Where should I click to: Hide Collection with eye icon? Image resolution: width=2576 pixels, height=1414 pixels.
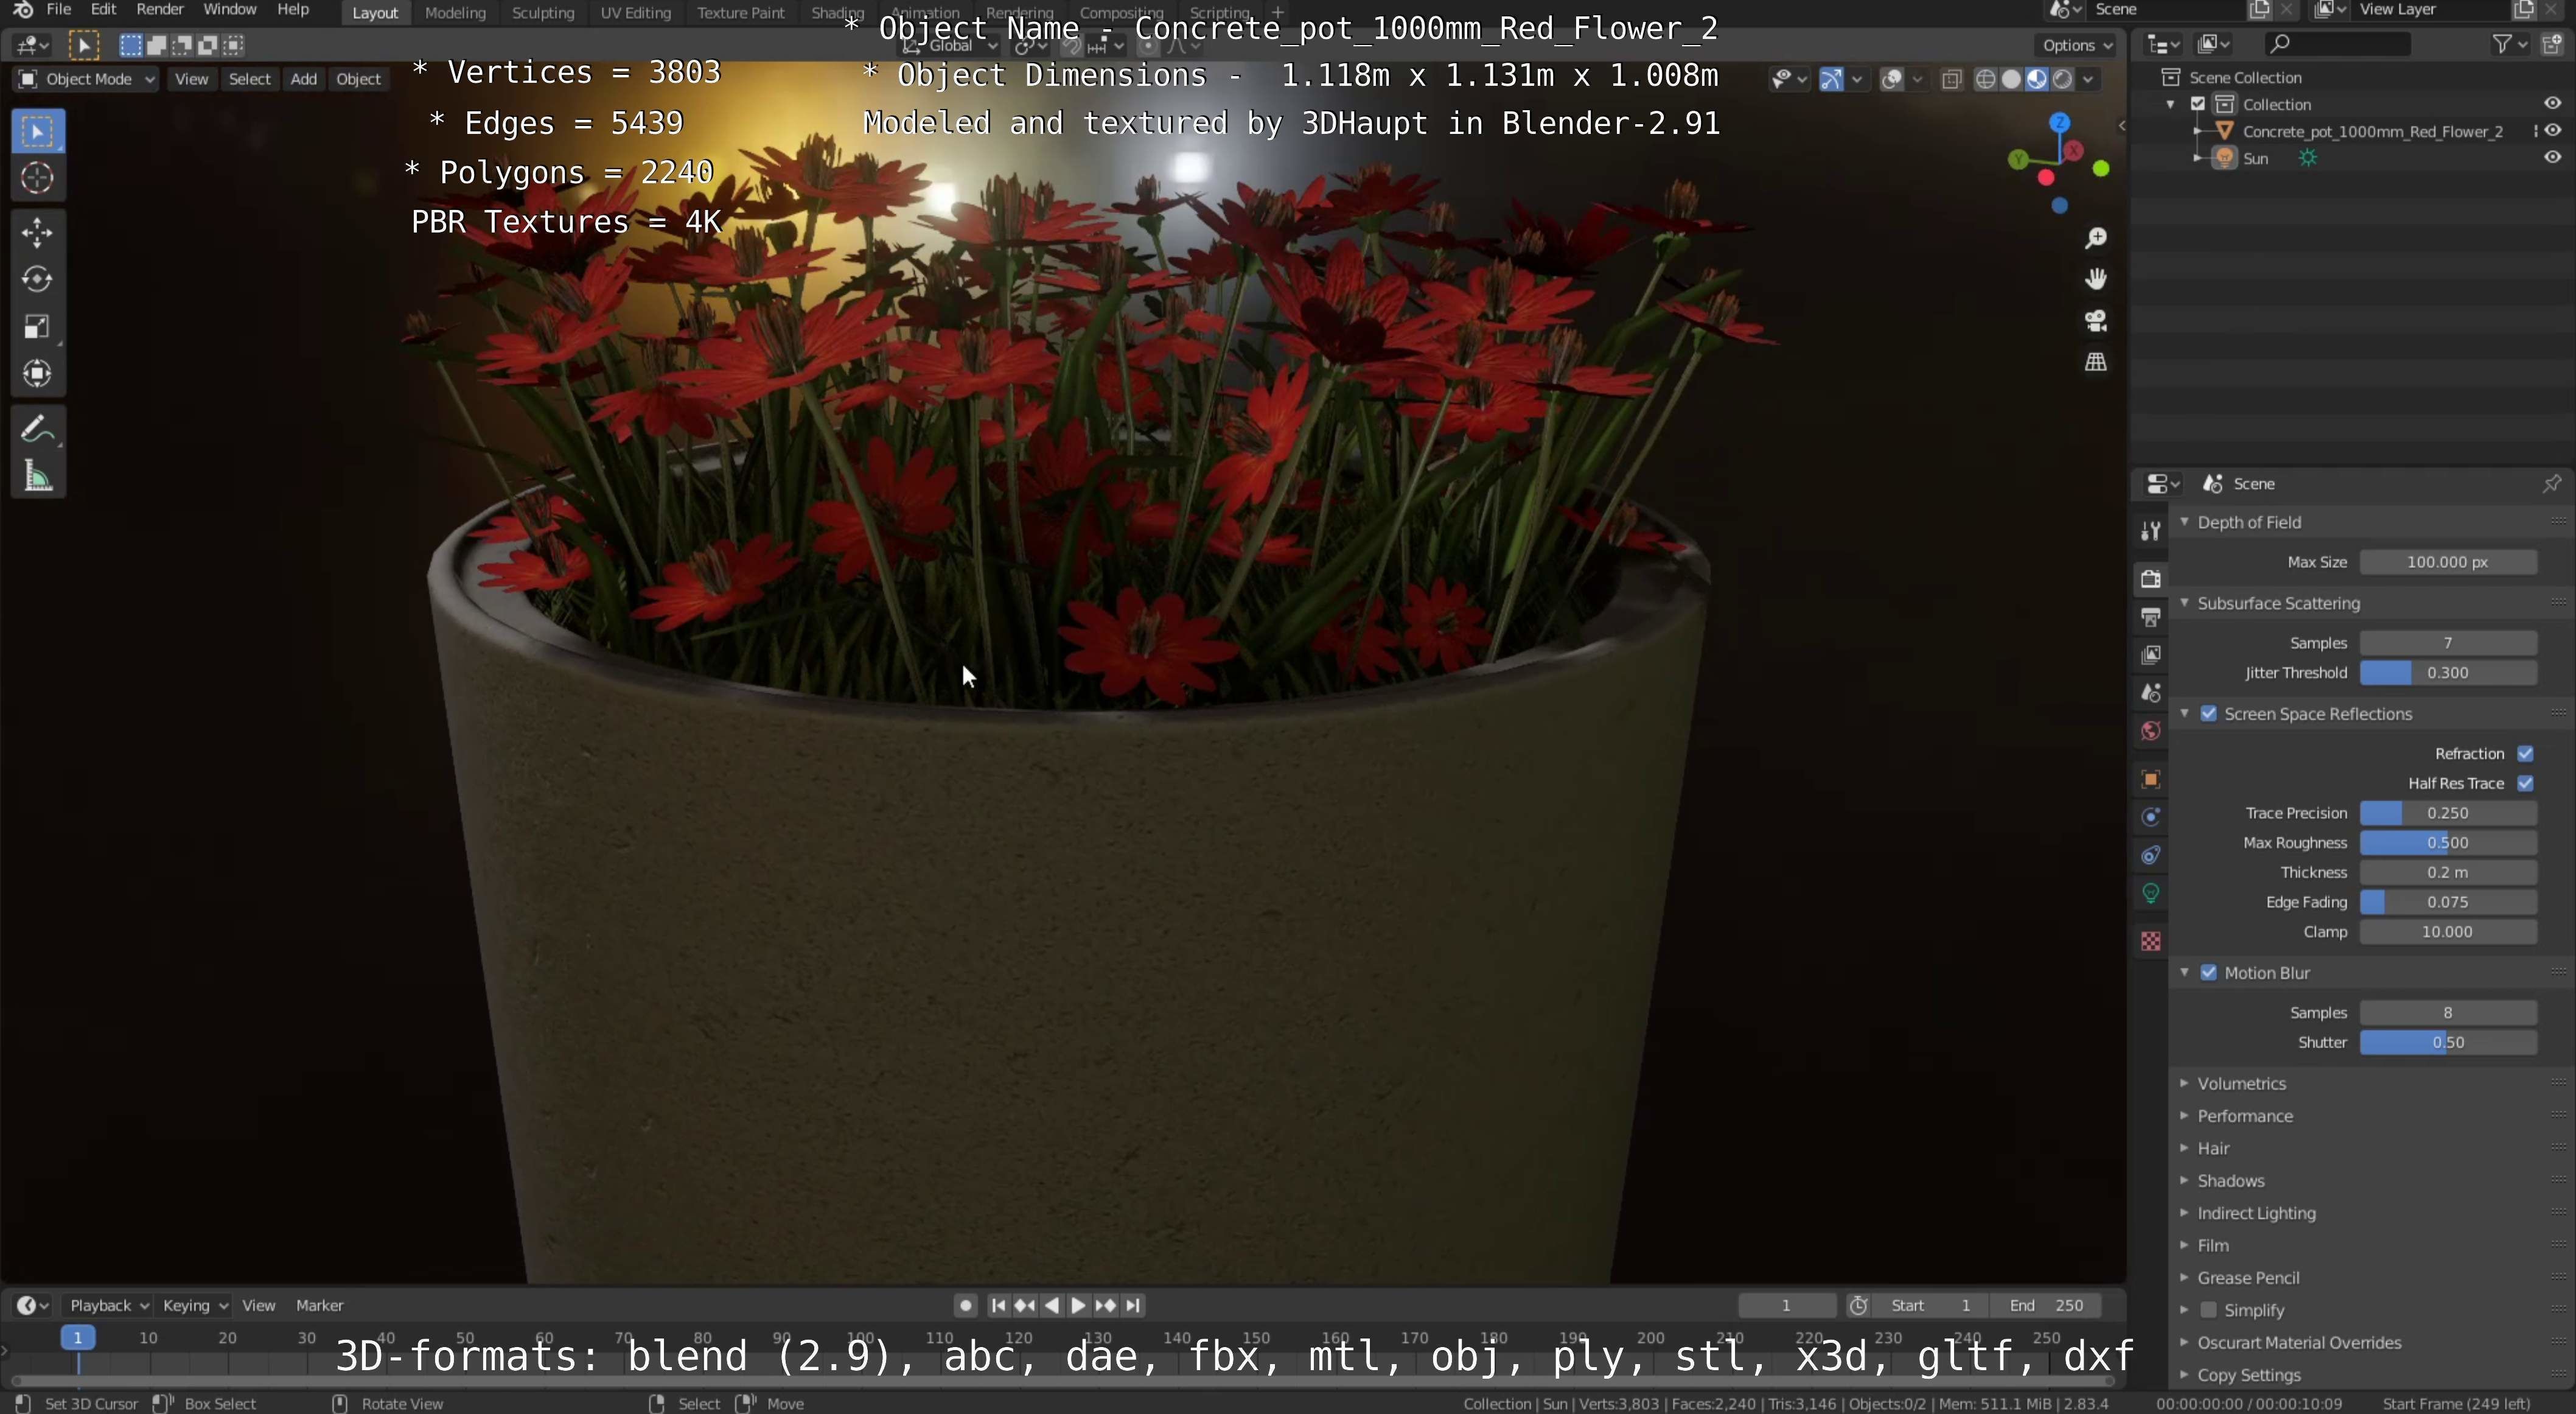(x=2552, y=103)
